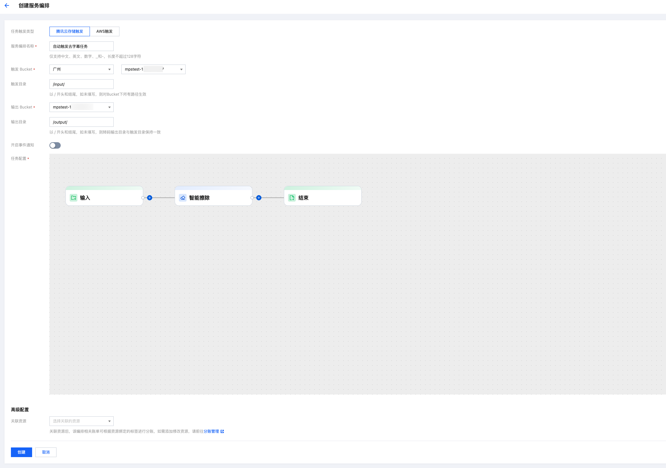Click external link icon beside 分账管理

click(222, 431)
